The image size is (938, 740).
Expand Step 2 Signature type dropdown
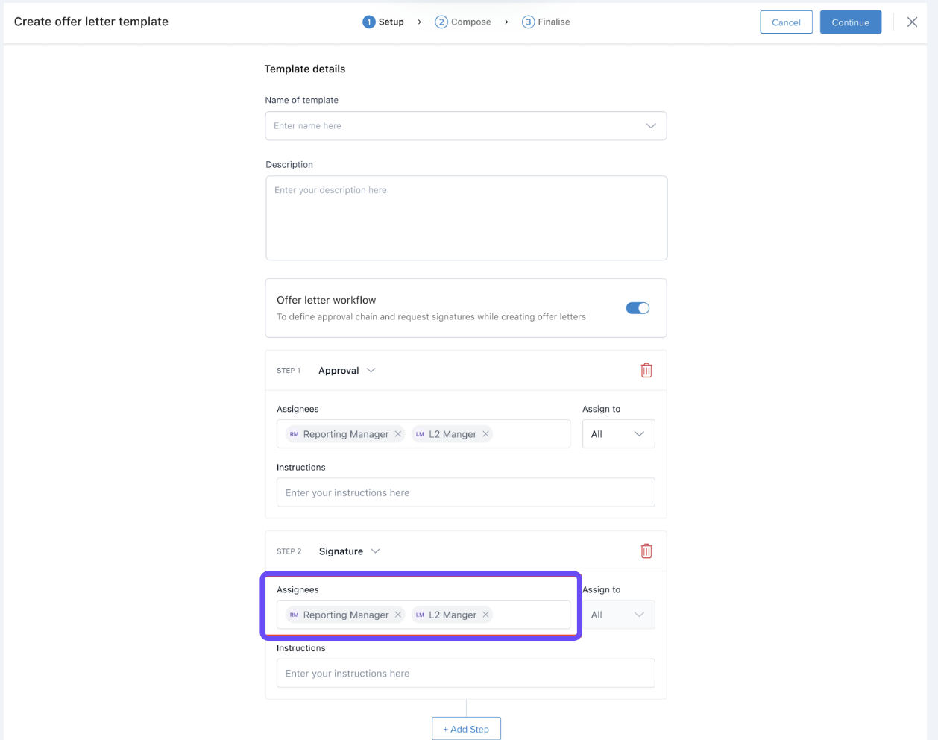tap(350, 551)
